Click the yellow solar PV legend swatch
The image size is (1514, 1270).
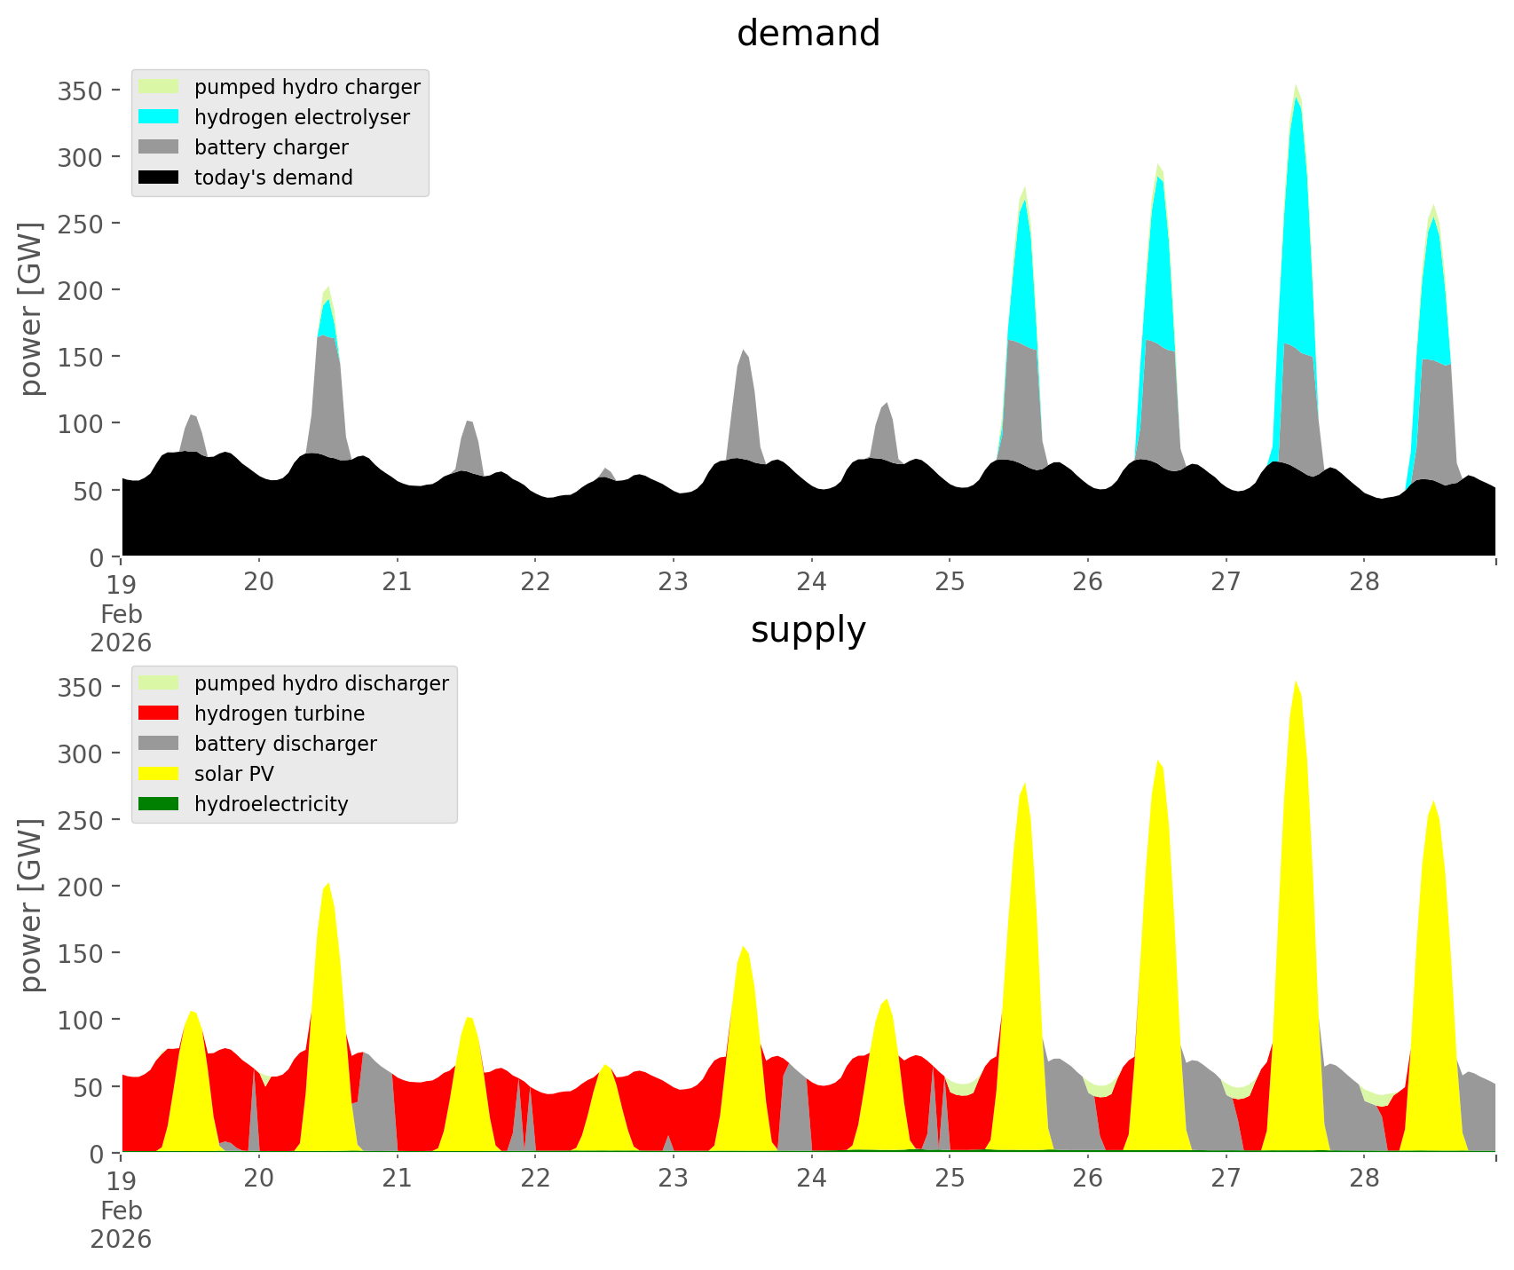point(159,774)
